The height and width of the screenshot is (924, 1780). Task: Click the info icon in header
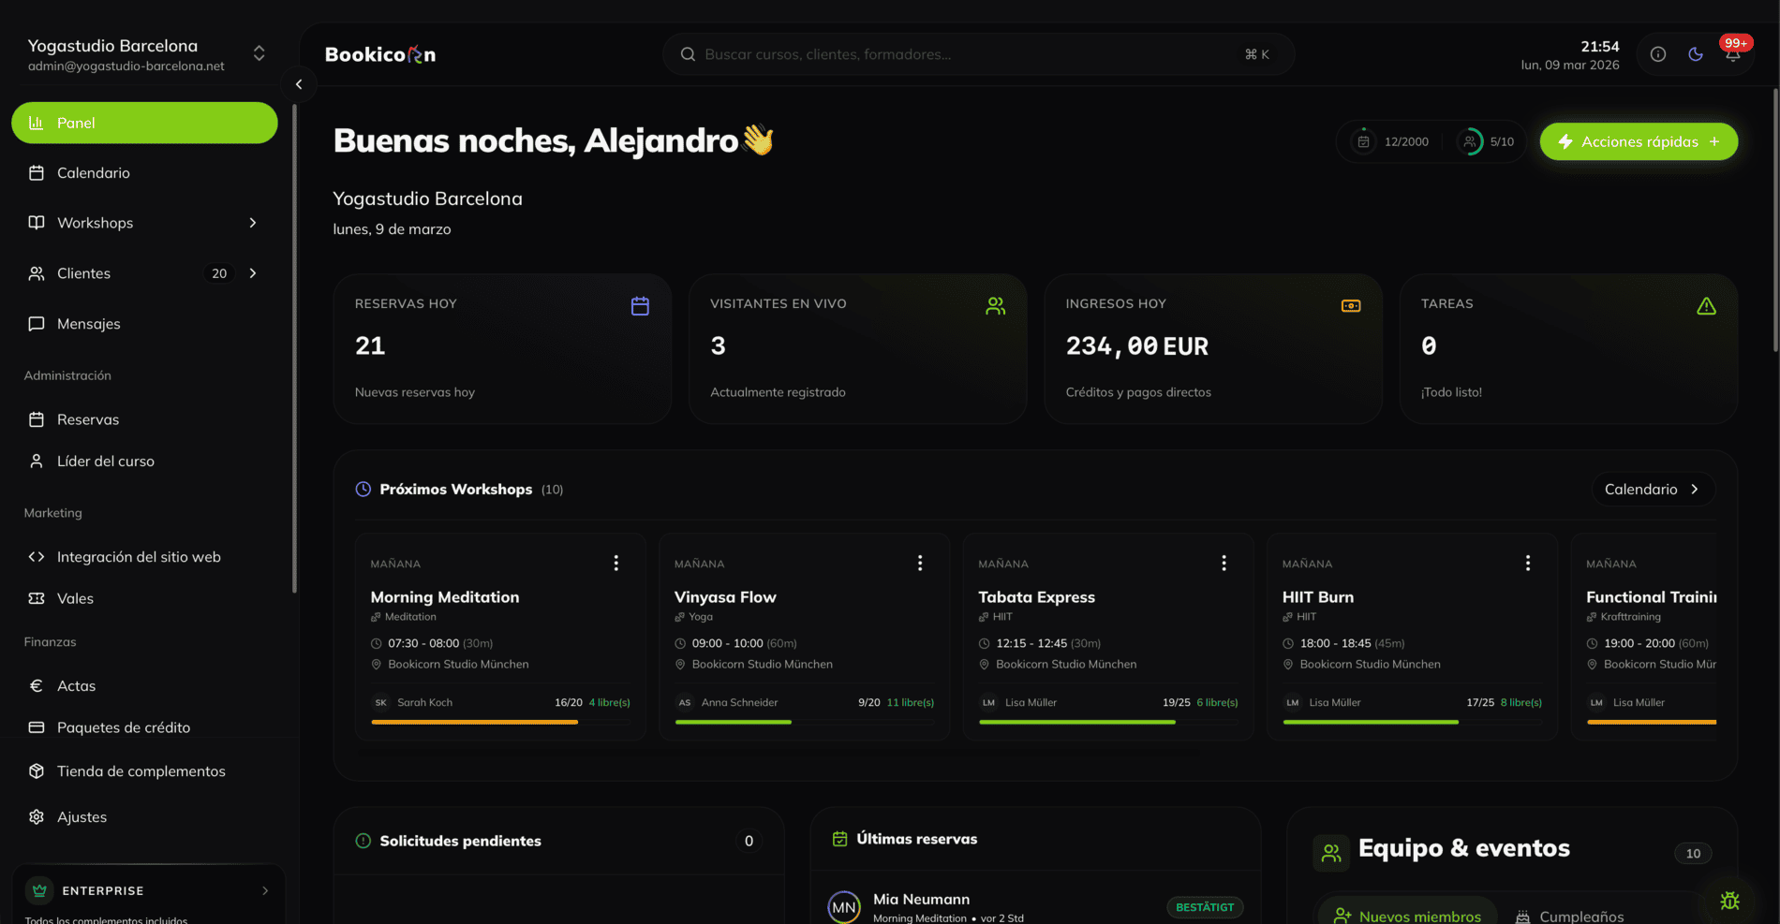[1657, 54]
